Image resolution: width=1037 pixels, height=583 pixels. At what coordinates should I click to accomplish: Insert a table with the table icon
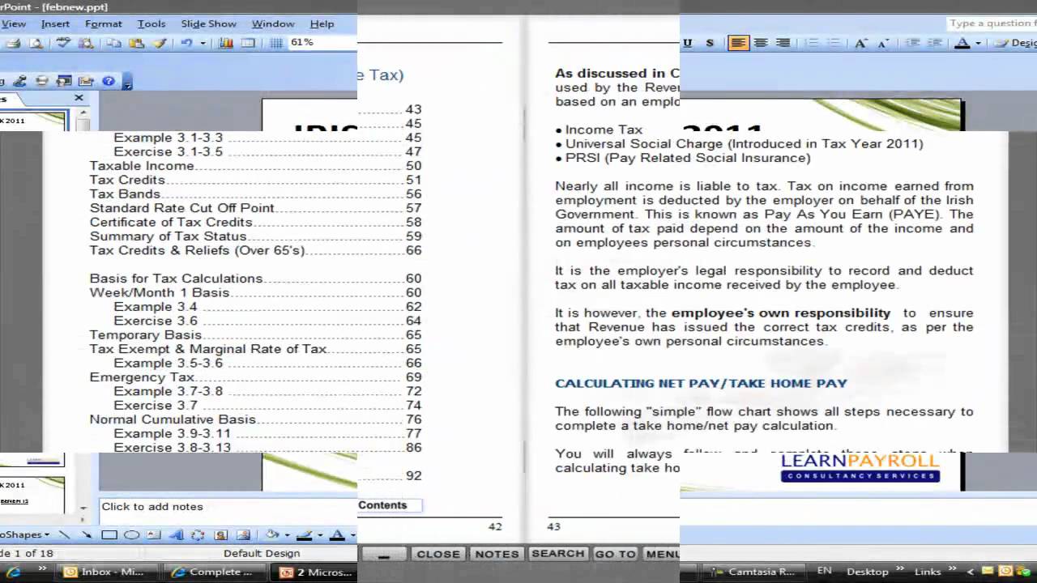(248, 43)
